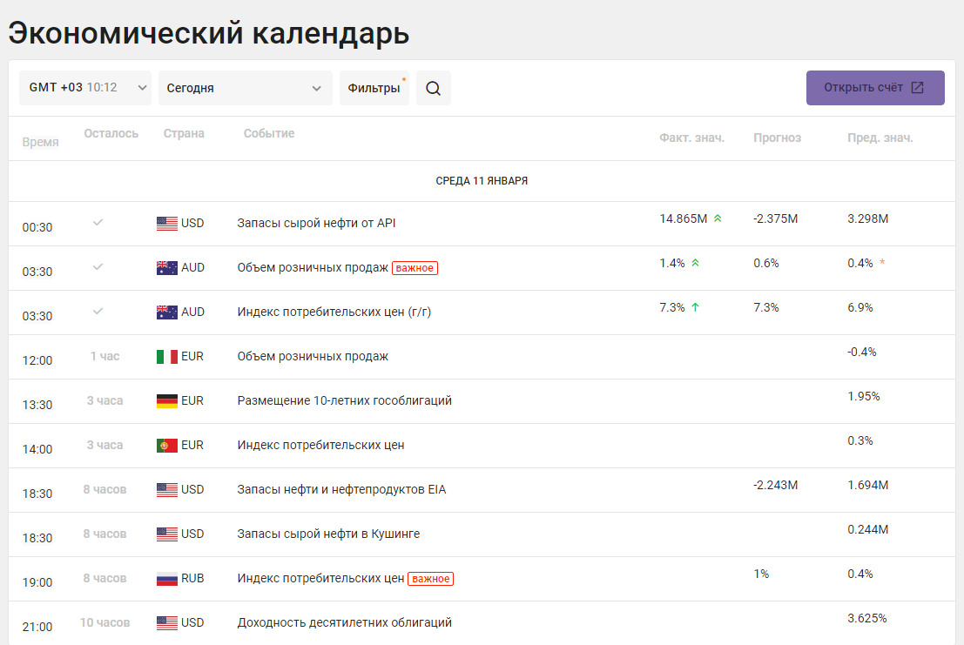964x645 pixels.
Task: Click the US flag in the EIA row
Action: click(167, 489)
